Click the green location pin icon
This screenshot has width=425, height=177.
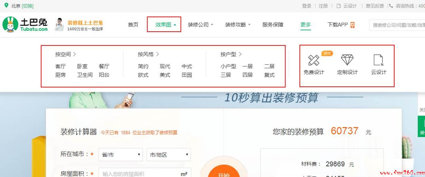point(6,6)
